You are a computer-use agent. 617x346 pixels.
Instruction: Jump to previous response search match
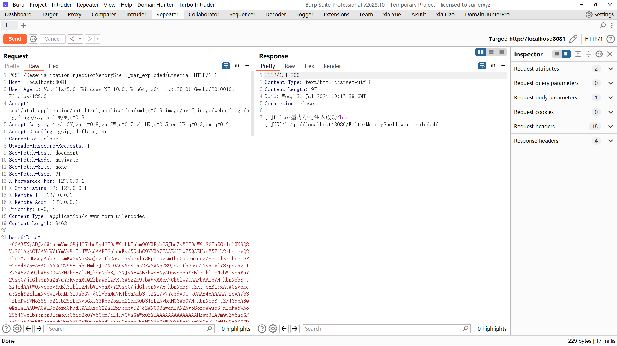tap(284, 328)
